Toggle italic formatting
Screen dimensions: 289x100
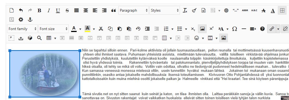pos(49,11)
